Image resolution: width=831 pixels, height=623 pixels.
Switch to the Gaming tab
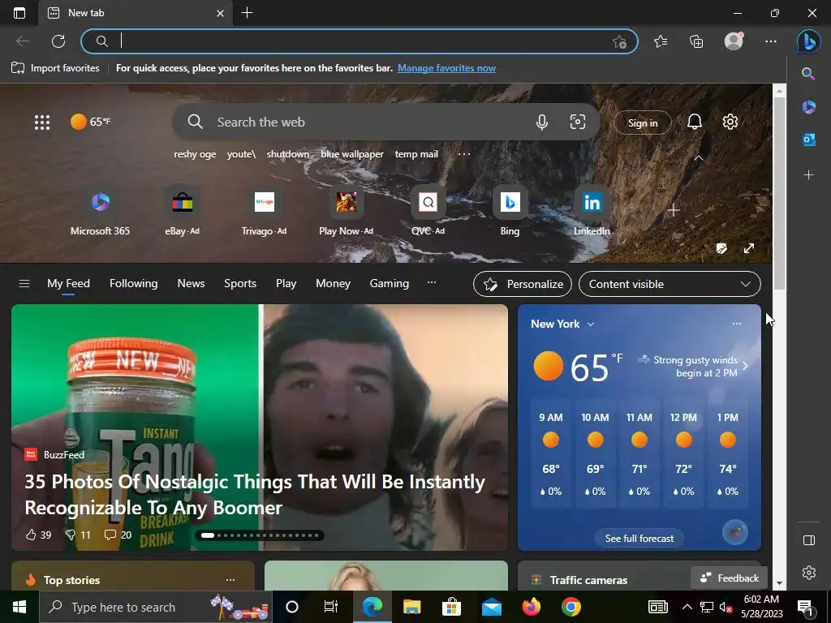point(389,283)
